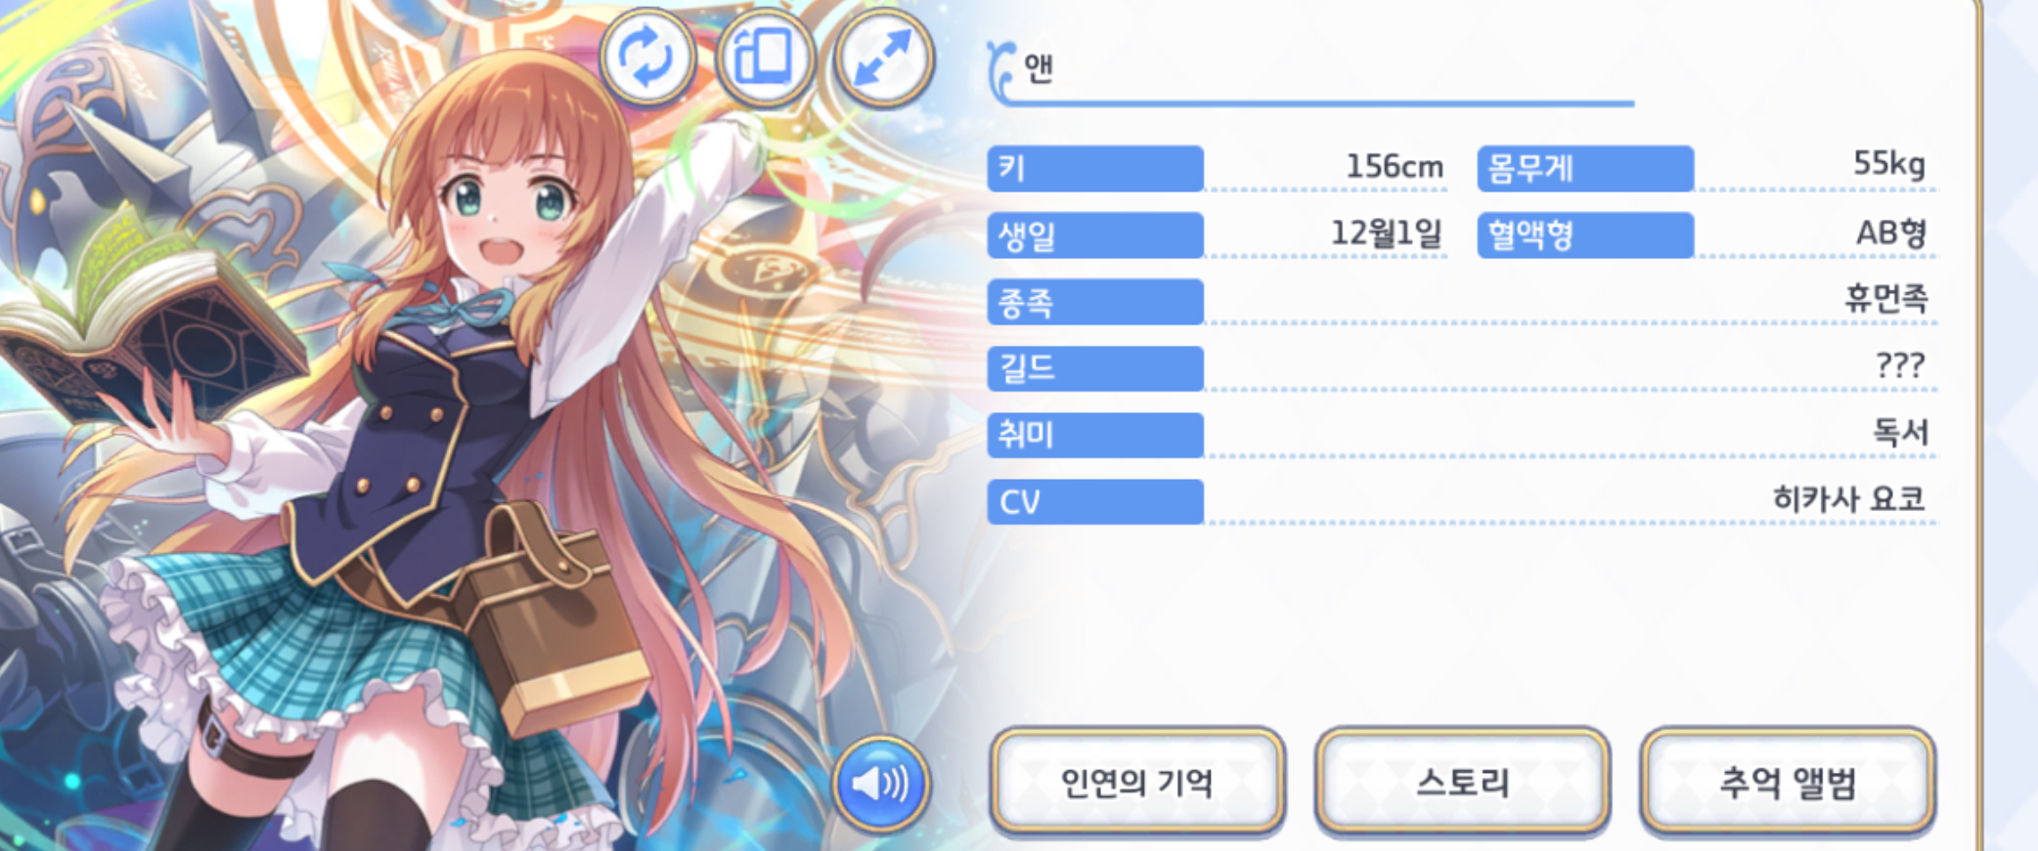The image size is (2038, 851).
Task: Open the 스토리 button
Action: click(1462, 783)
